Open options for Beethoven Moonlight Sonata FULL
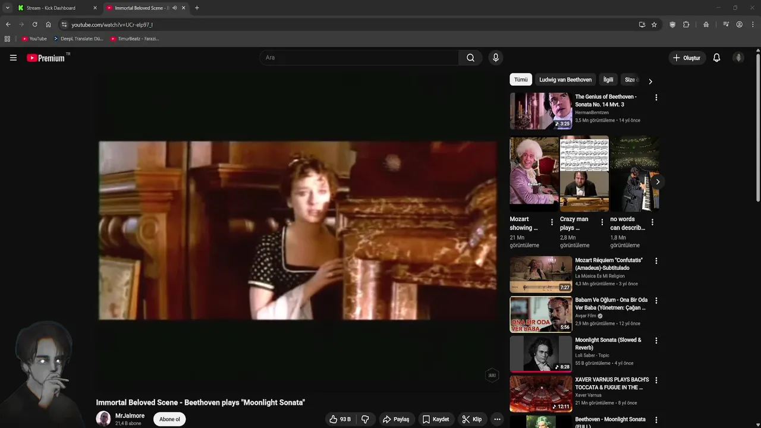The image size is (761, 428). click(656, 420)
